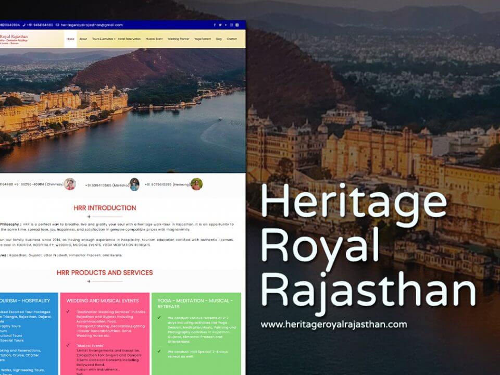Open the Twitter icon in the top bar
This screenshot has width=500, height=375.
(x=220, y=25)
